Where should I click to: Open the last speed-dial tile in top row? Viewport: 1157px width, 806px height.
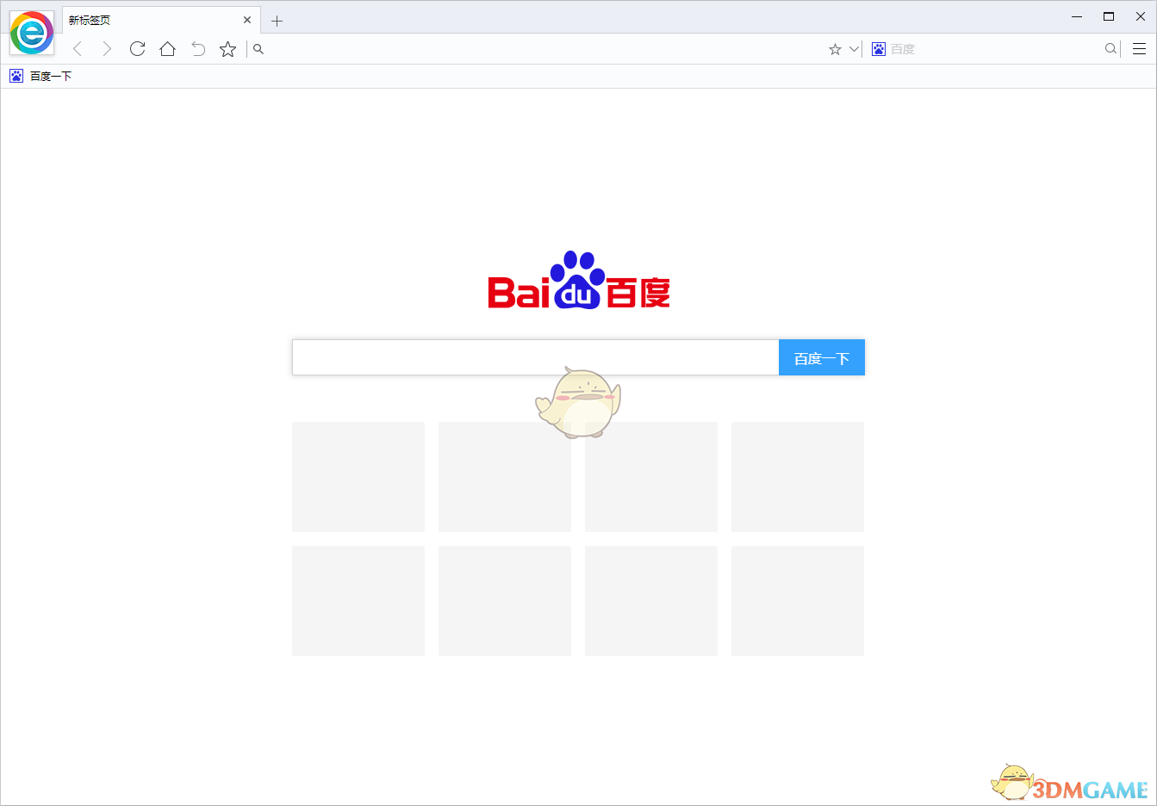[x=798, y=477]
